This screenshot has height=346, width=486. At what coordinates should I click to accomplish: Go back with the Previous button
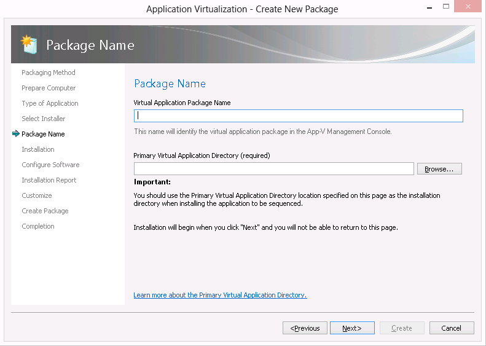point(305,328)
